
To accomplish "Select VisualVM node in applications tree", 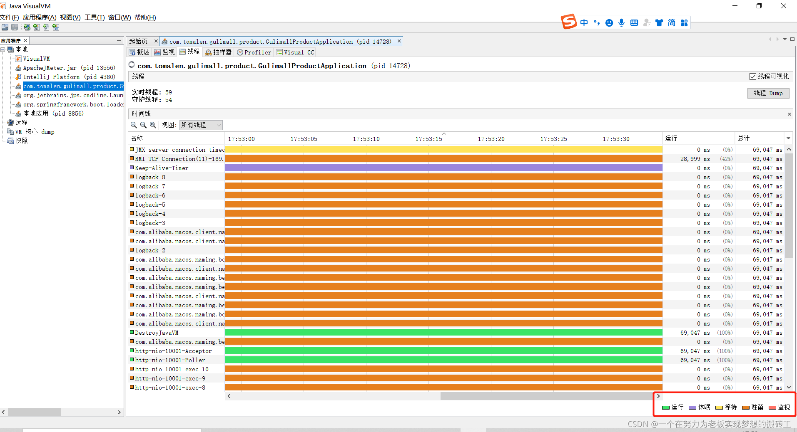I will tap(36, 59).
